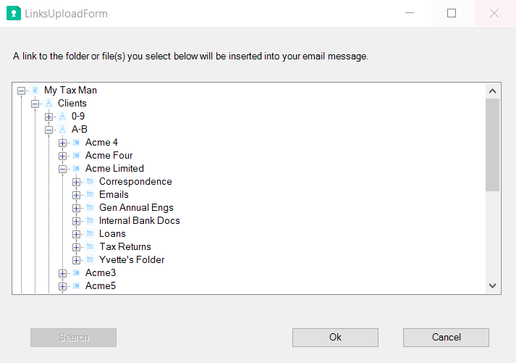Viewport: 516px width, 363px height.
Task: Click the root icon beside My Tax Man
Action: (x=35, y=91)
